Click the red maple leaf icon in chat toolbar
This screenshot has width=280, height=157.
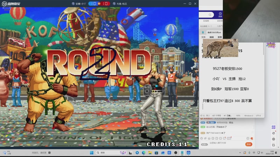point(252,138)
